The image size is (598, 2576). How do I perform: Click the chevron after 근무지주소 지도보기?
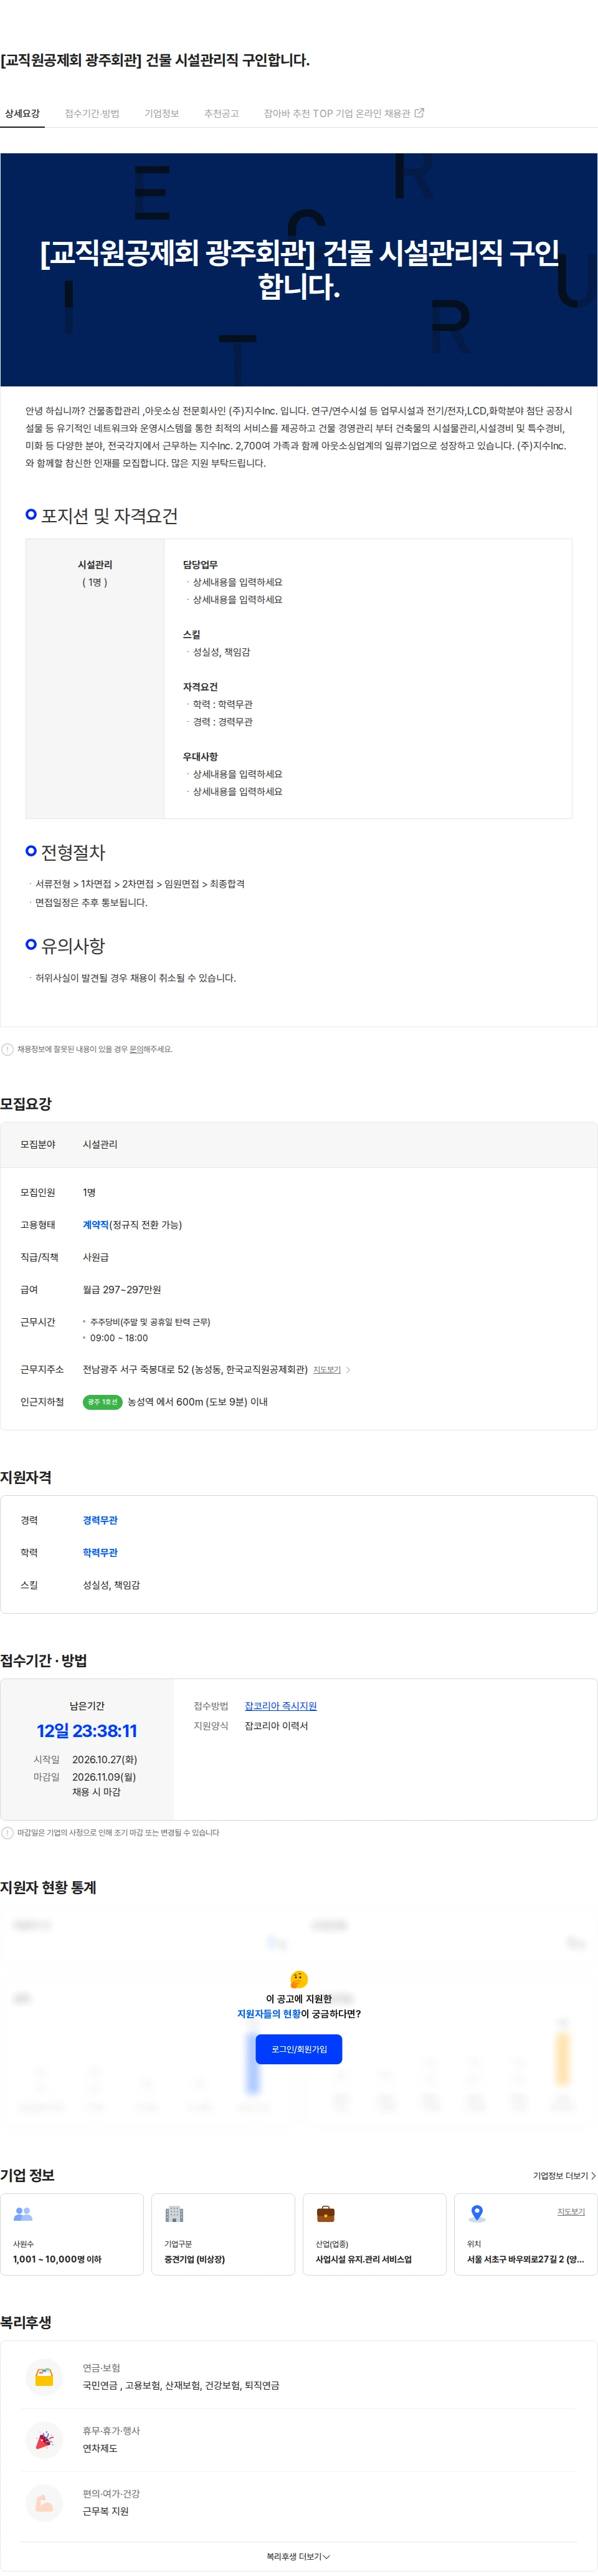(x=348, y=1369)
